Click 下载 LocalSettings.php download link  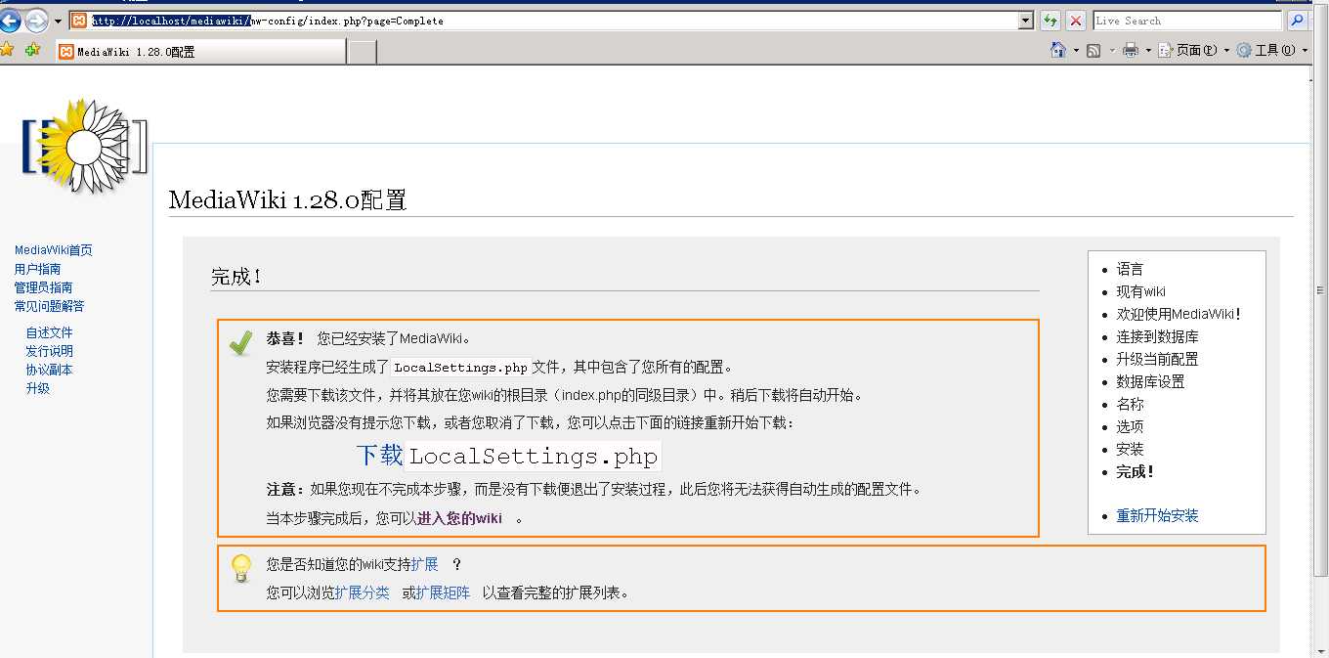[508, 456]
